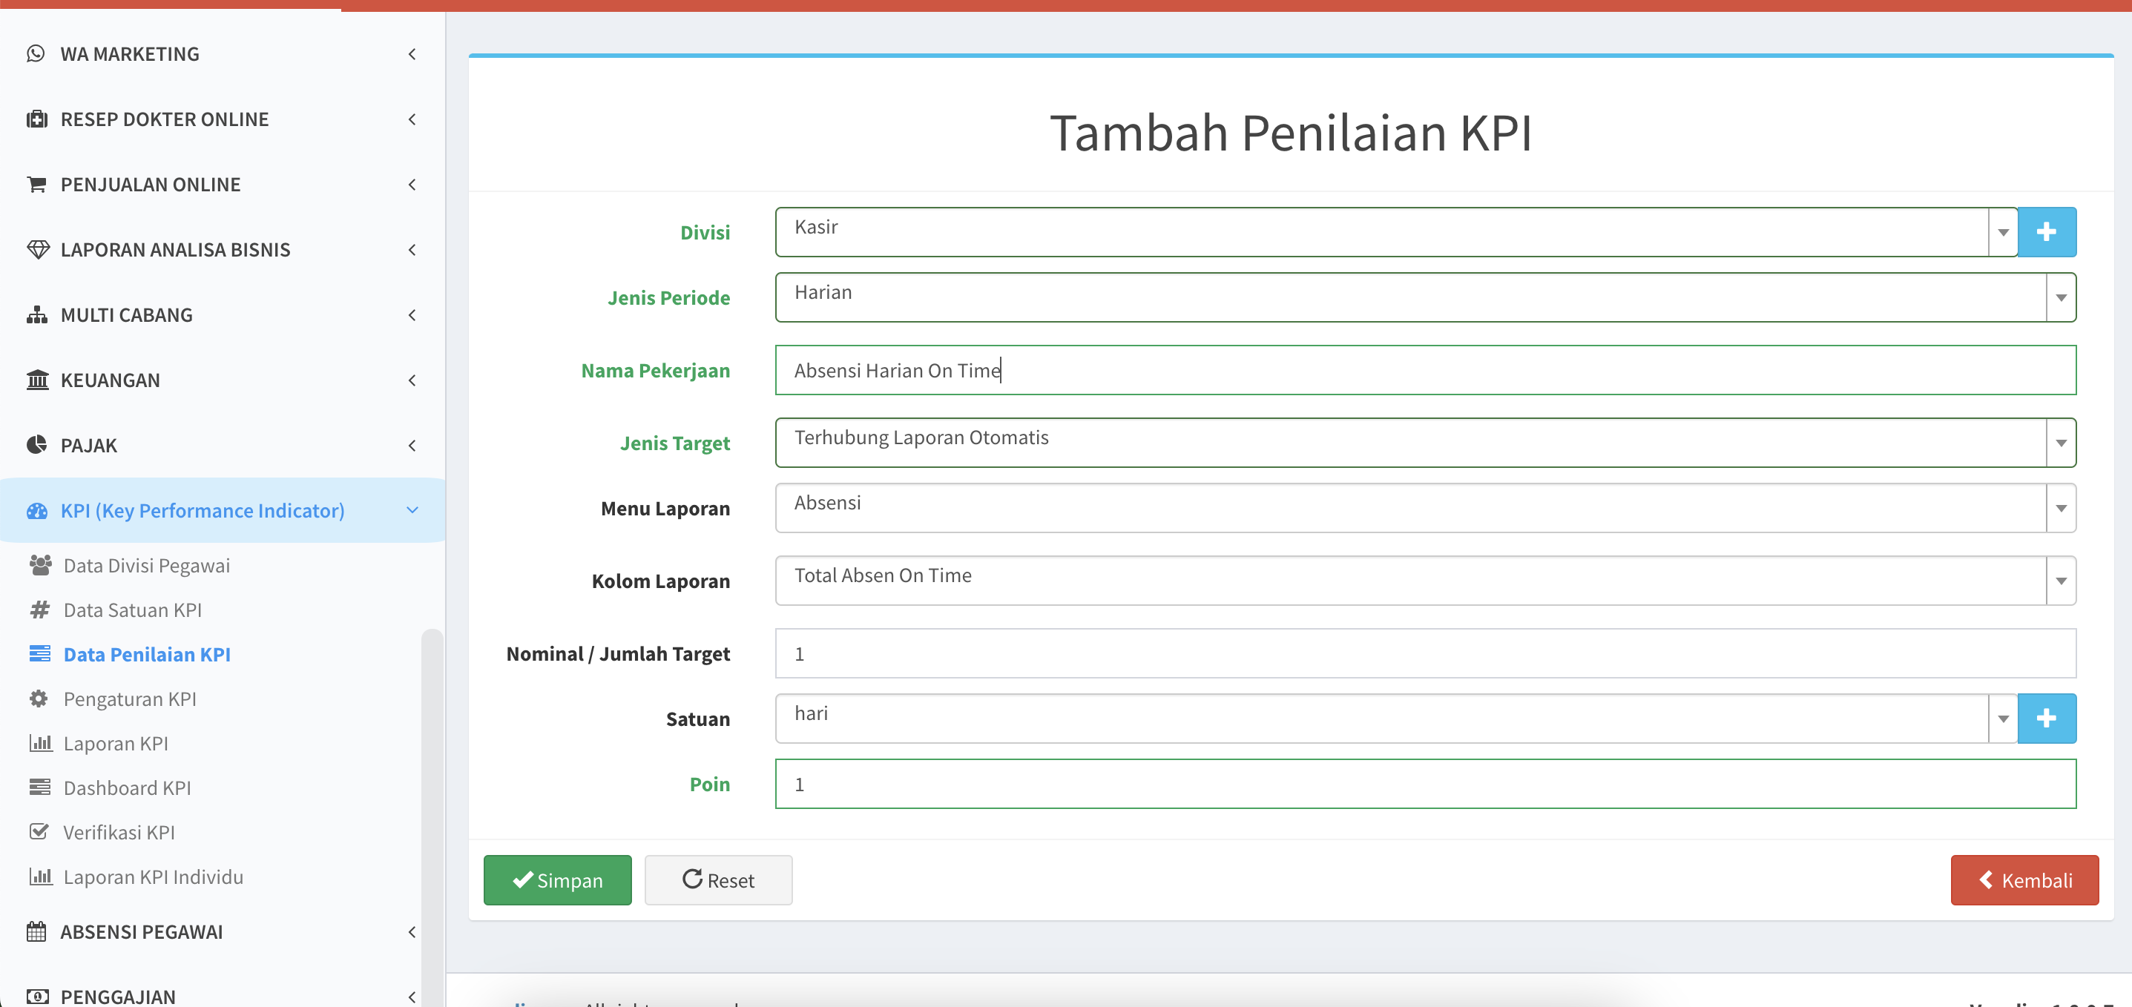Click the Nama Pekerjaan text field
The width and height of the screenshot is (2132, 1007).
(x=1425, y=370)
